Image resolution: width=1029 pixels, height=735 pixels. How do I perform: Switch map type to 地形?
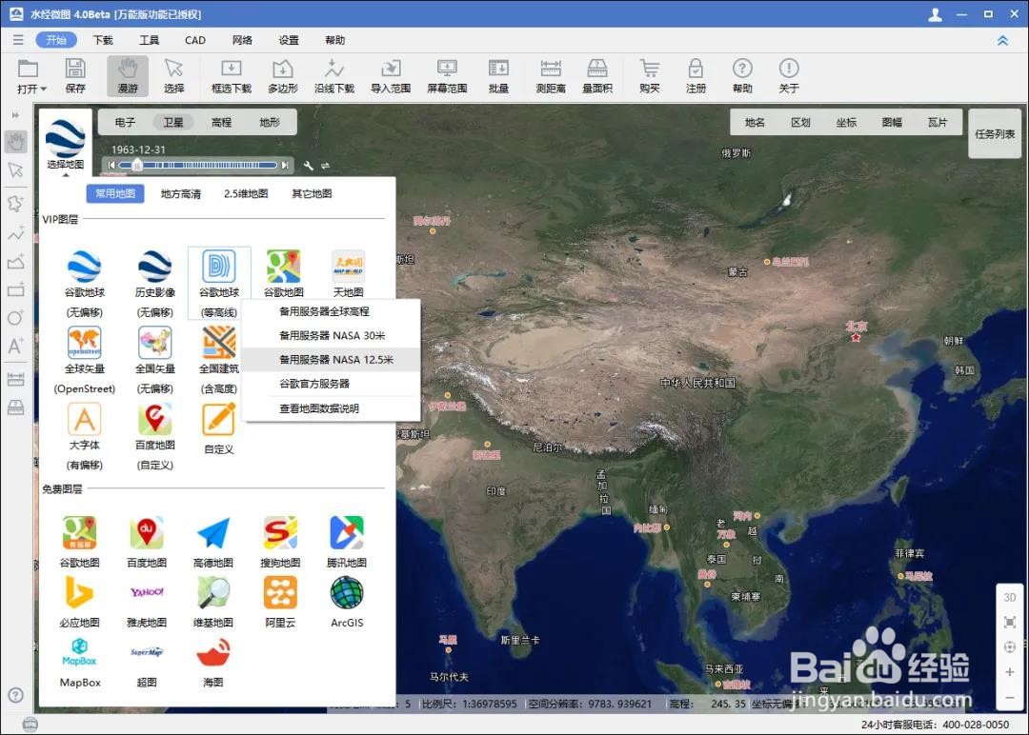click(x=270, y=122)
